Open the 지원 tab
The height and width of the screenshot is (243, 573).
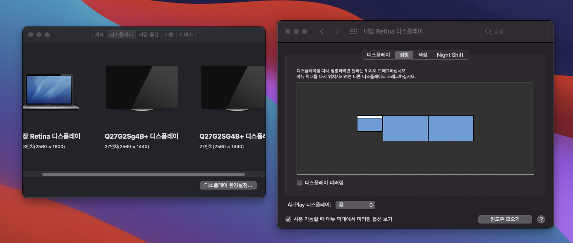[169, 35]
